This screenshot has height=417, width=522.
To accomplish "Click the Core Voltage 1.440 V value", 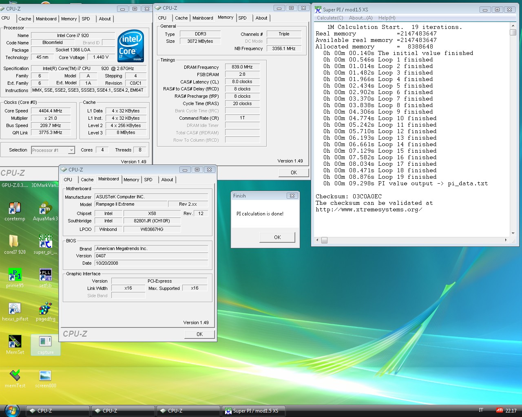I will 101,57.
